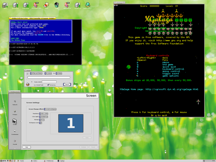Open the ZetaPC-Info globe icon

point(87,5)
